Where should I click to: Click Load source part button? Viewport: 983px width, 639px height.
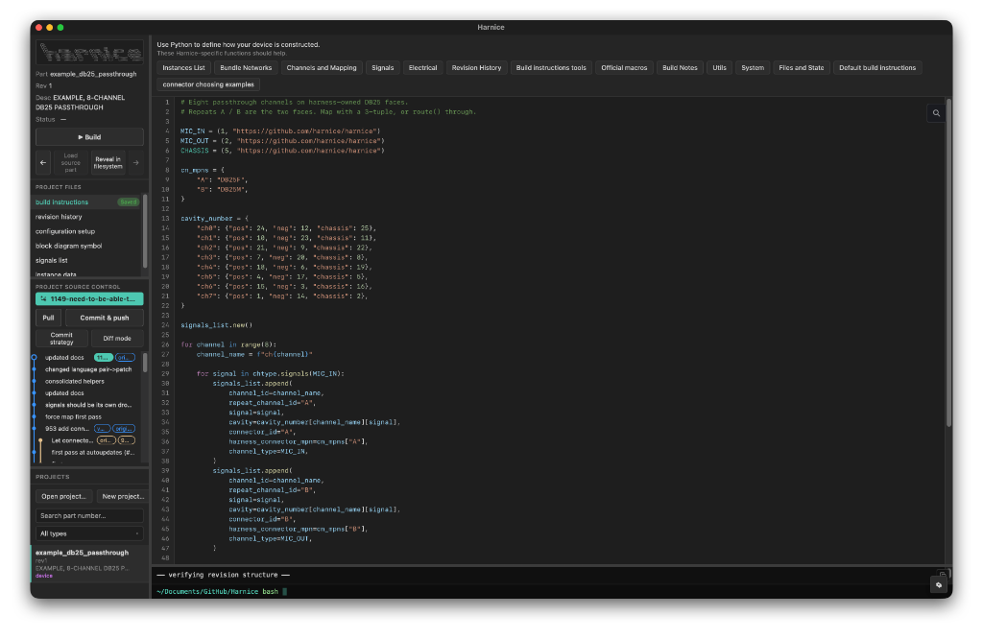click(x=71, y=163)
